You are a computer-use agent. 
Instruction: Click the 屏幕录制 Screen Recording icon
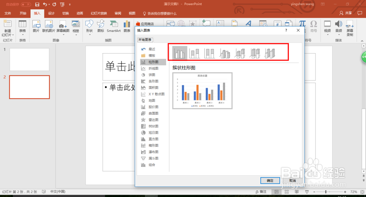(350, 28)
